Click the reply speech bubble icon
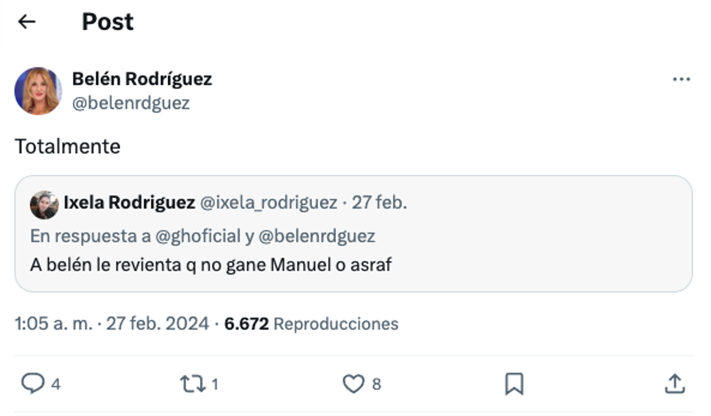The width and height of the screenshot is (711, 416). (x=33, y=383)
